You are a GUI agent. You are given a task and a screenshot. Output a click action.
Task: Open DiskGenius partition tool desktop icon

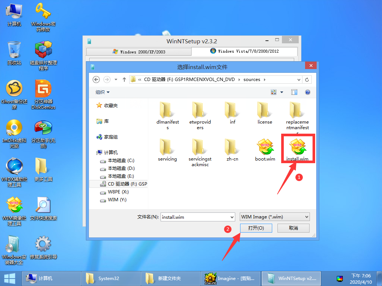click(43, 89)
